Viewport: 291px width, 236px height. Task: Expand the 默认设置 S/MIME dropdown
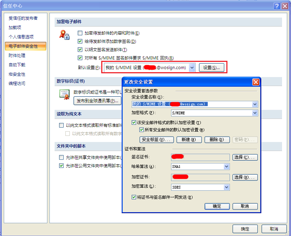point(192,68)
